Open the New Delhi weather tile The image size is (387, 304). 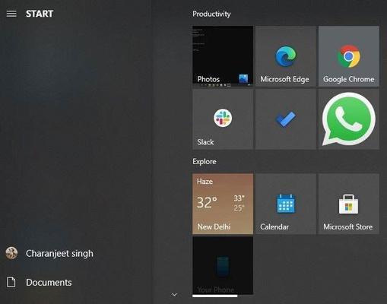pyautogui.click(x=223, y=204)
